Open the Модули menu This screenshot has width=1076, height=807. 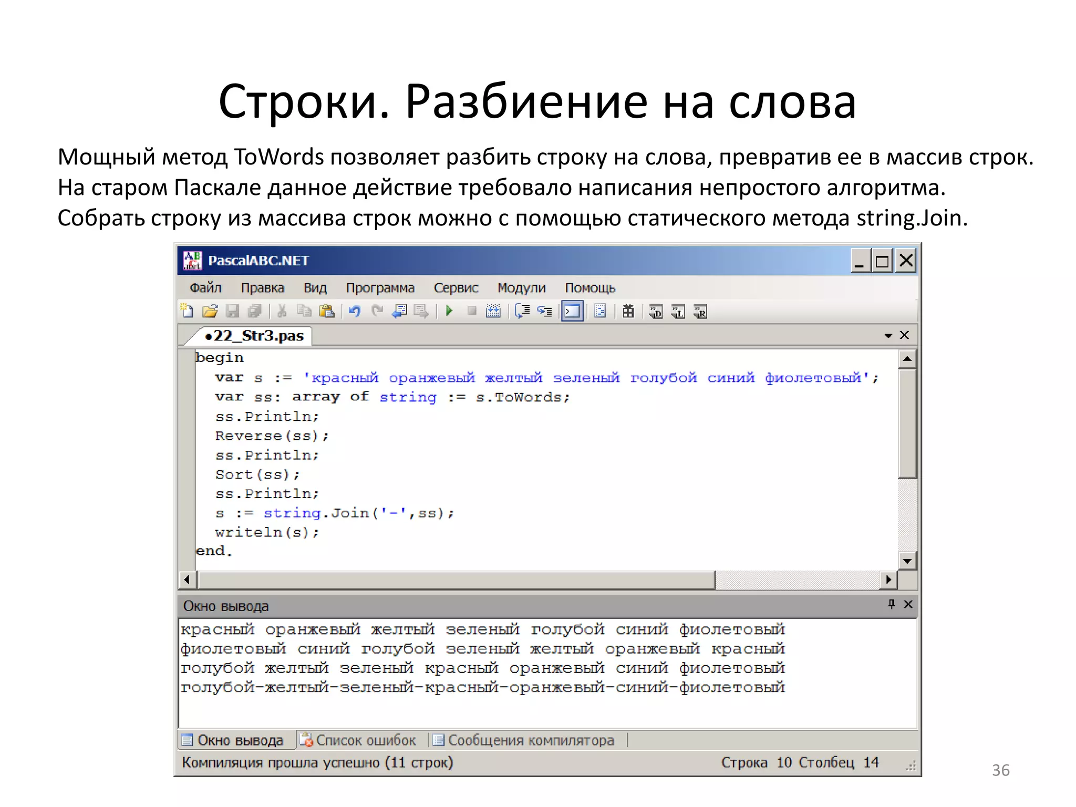(x=522, y=287)
